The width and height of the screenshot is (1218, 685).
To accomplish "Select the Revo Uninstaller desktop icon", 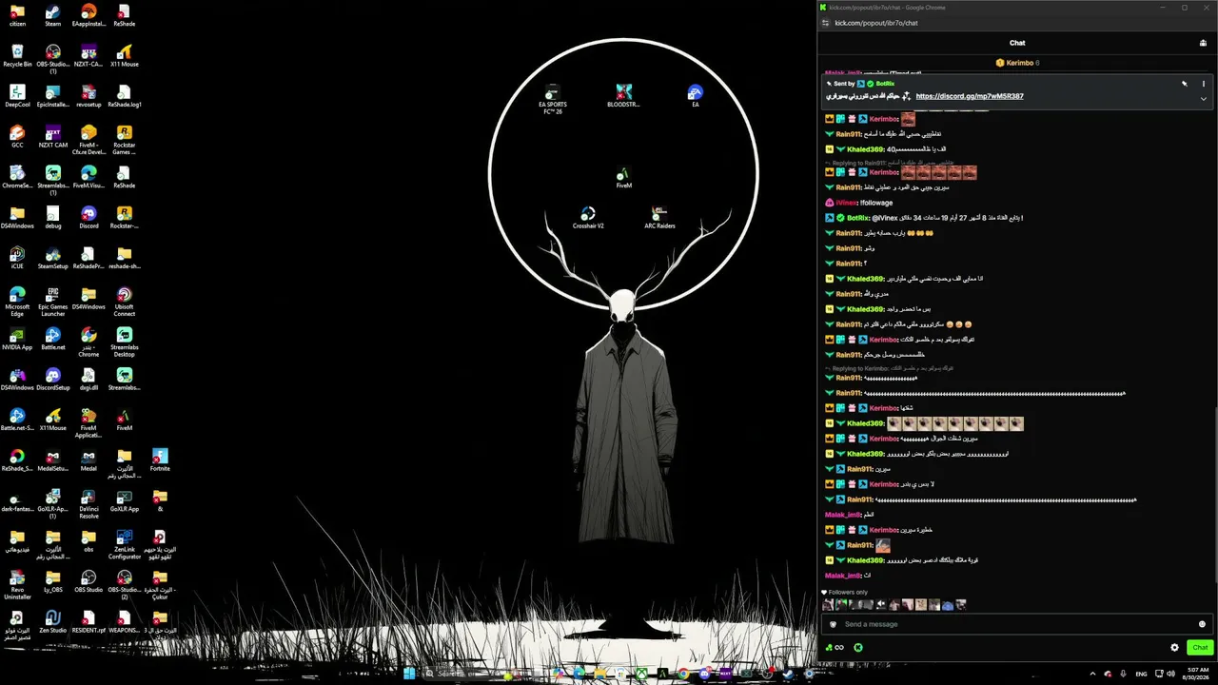I will pos(17,585).
